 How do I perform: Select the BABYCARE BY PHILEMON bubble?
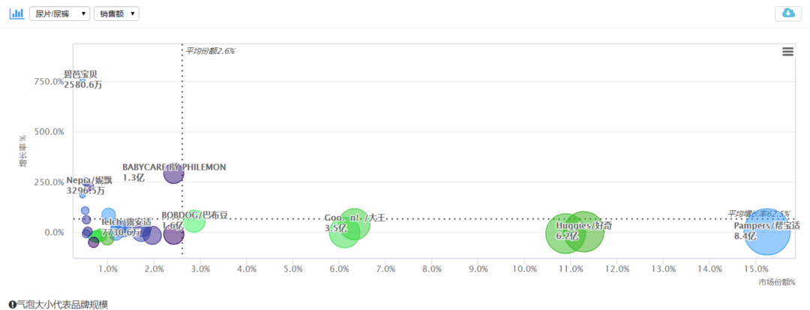[x=174, y=173]
